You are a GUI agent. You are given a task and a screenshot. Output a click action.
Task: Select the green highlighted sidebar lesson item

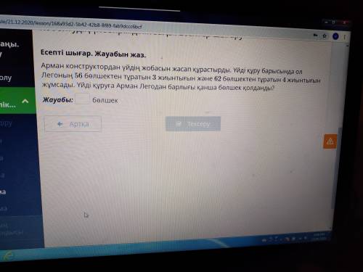pyautogui.click(x=17, y=101)
